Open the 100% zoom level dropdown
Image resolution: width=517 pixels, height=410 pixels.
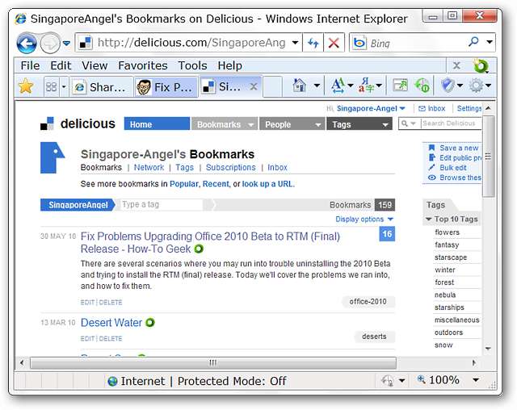476,380
